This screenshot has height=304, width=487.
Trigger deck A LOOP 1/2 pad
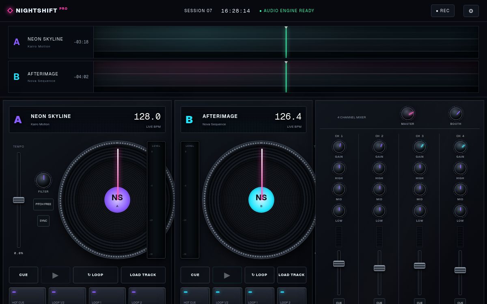click(x=67, y=296)
